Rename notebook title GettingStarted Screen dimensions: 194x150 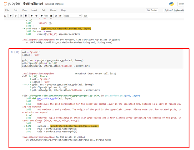coord(33,4)
